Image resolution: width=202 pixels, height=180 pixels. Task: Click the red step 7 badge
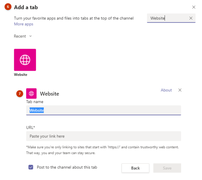pyautogui.click(x=20, y=94)
